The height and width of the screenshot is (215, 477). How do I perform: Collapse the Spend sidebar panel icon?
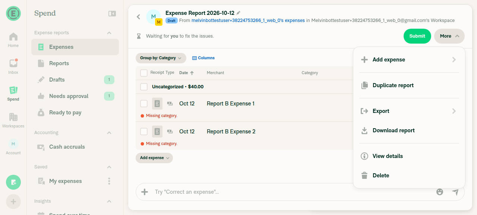click(x=112, y=13)
